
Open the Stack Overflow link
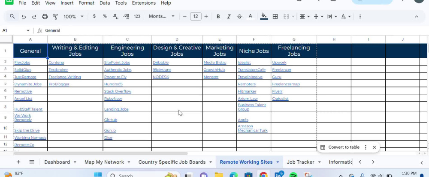pyautogui.click(x=118, y=91)
